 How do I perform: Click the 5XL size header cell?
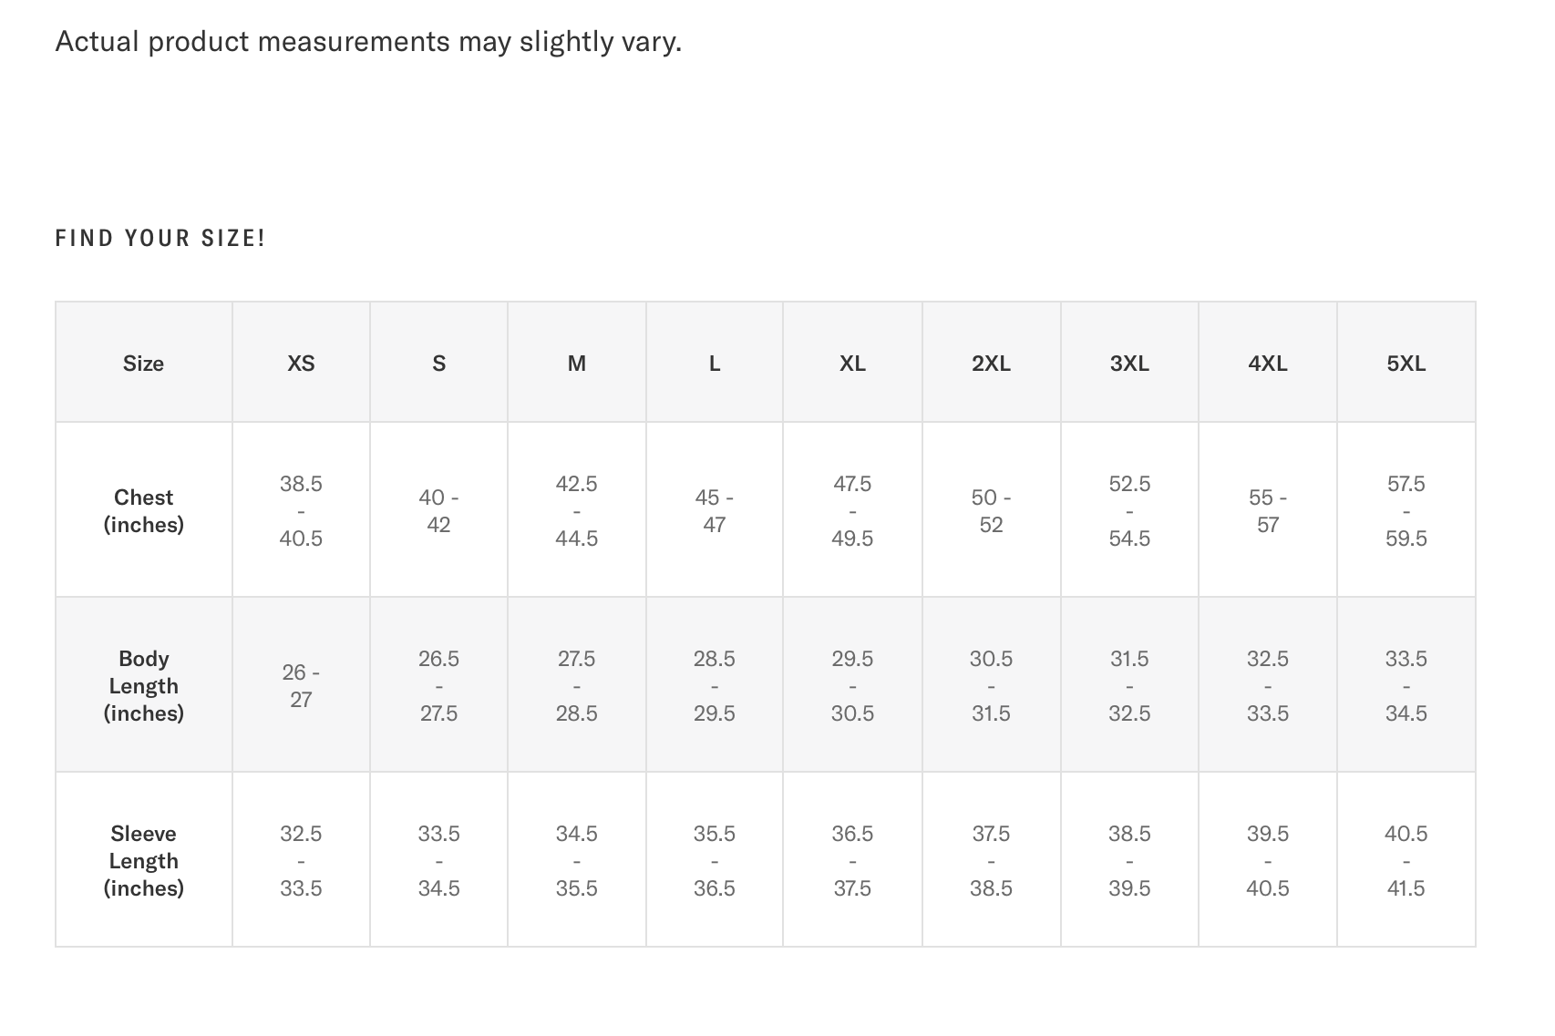click(1406, 364)
